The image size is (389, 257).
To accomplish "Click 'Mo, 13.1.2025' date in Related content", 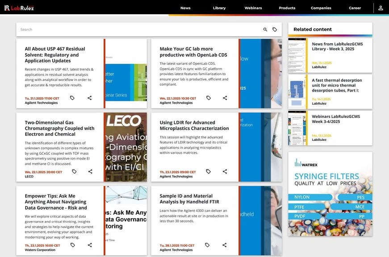I will coord(322,135).
